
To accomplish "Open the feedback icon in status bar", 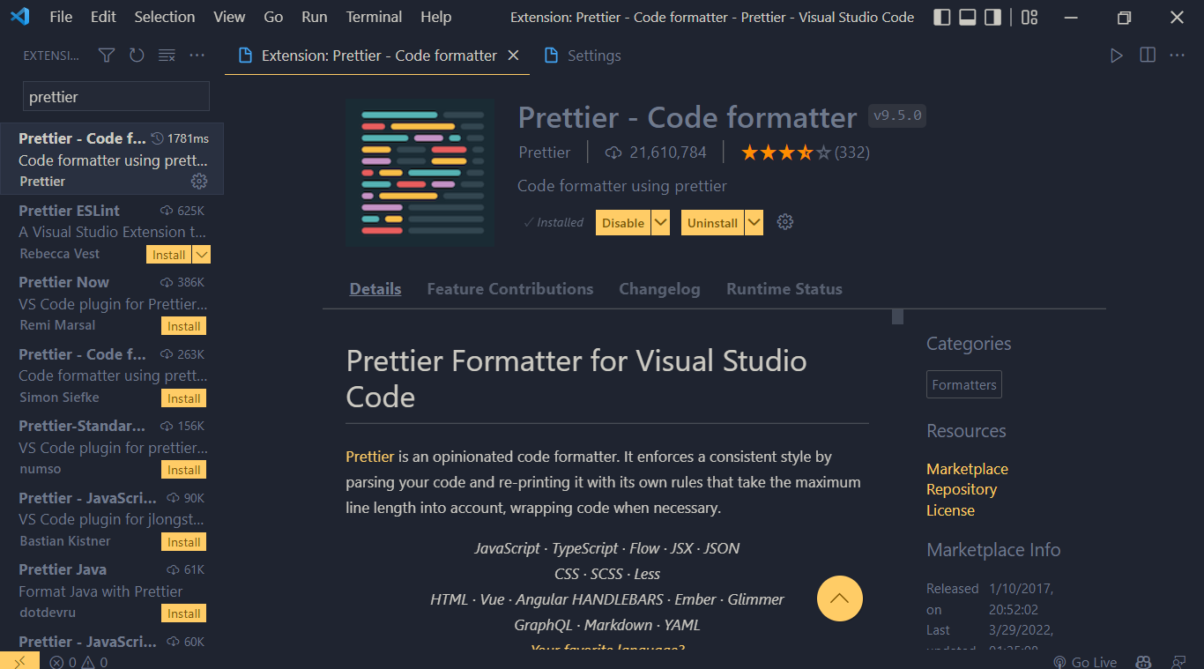I will 1178,662.
